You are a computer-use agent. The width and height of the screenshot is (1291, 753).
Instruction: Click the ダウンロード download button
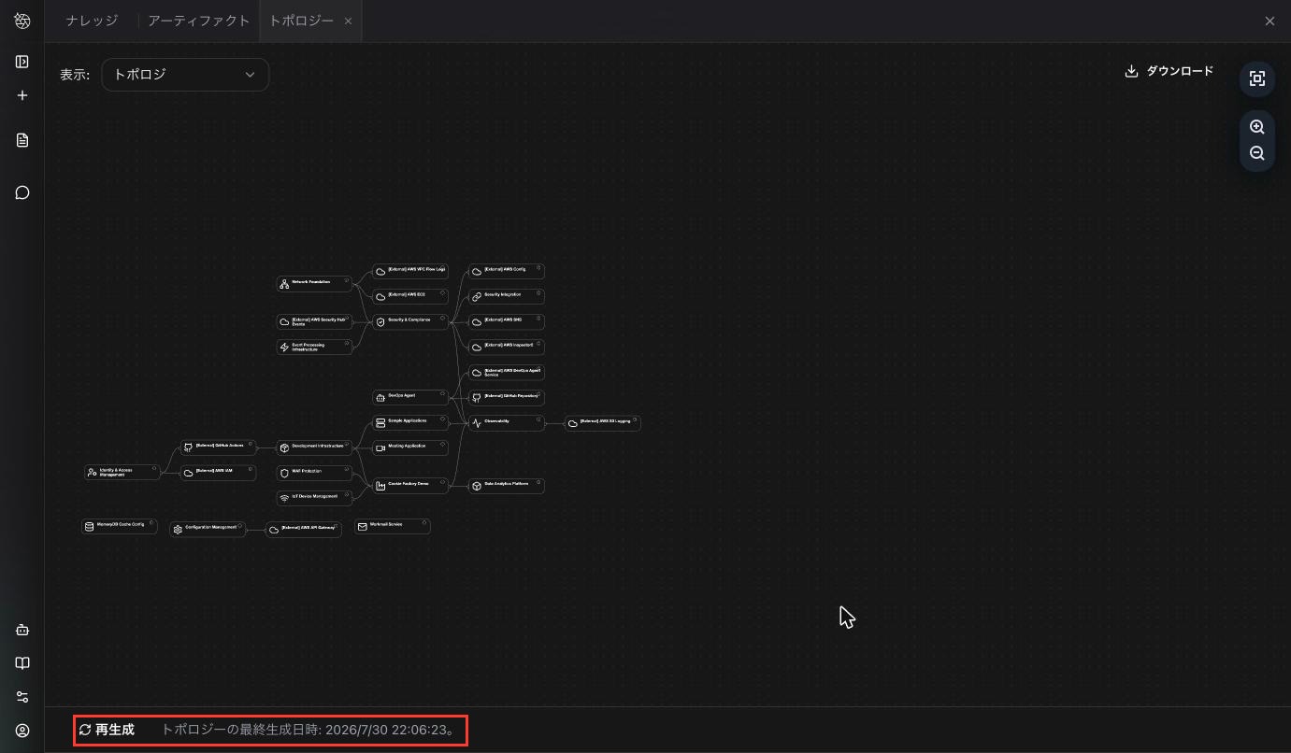[x=1169, y=71]
